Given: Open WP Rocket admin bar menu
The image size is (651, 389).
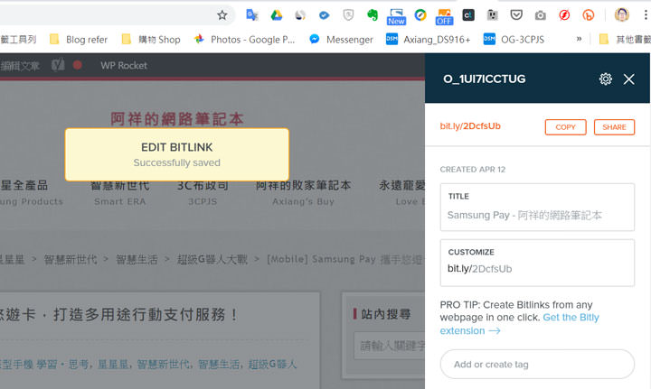Looking at the screenshot, I should 124,66.
